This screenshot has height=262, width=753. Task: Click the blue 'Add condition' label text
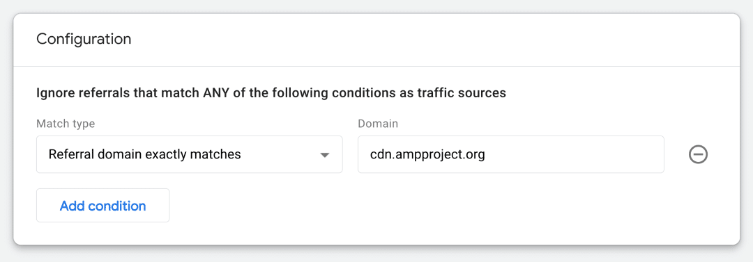tap(102, 206)
